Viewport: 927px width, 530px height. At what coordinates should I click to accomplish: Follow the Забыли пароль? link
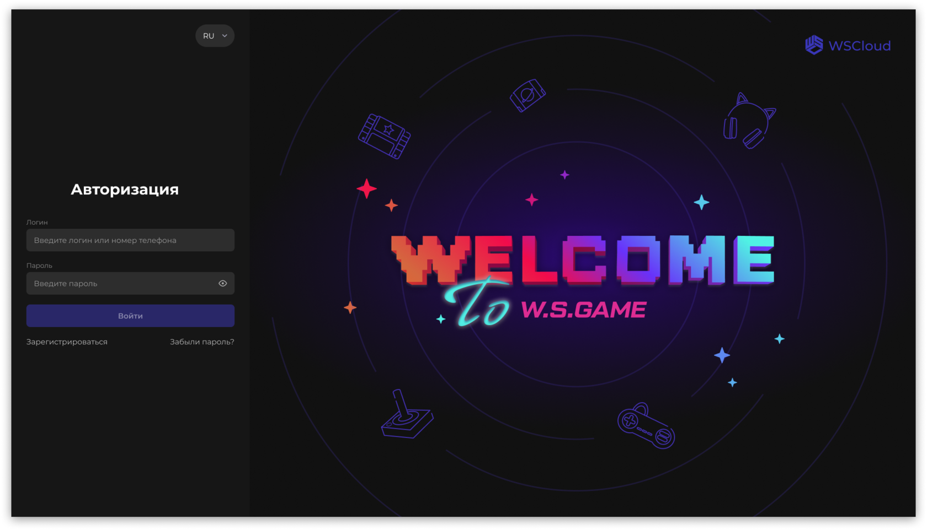[202, 342]
